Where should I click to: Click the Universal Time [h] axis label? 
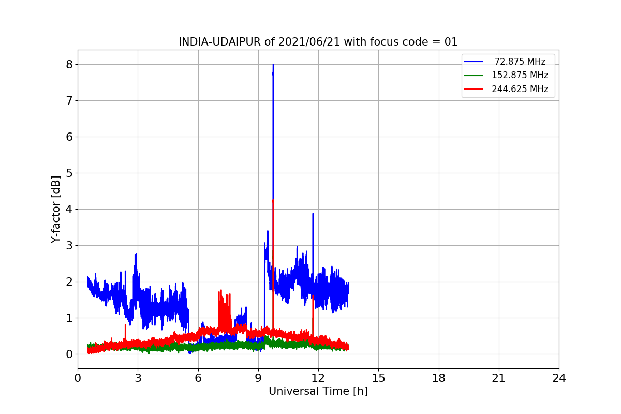click(318, 391)
